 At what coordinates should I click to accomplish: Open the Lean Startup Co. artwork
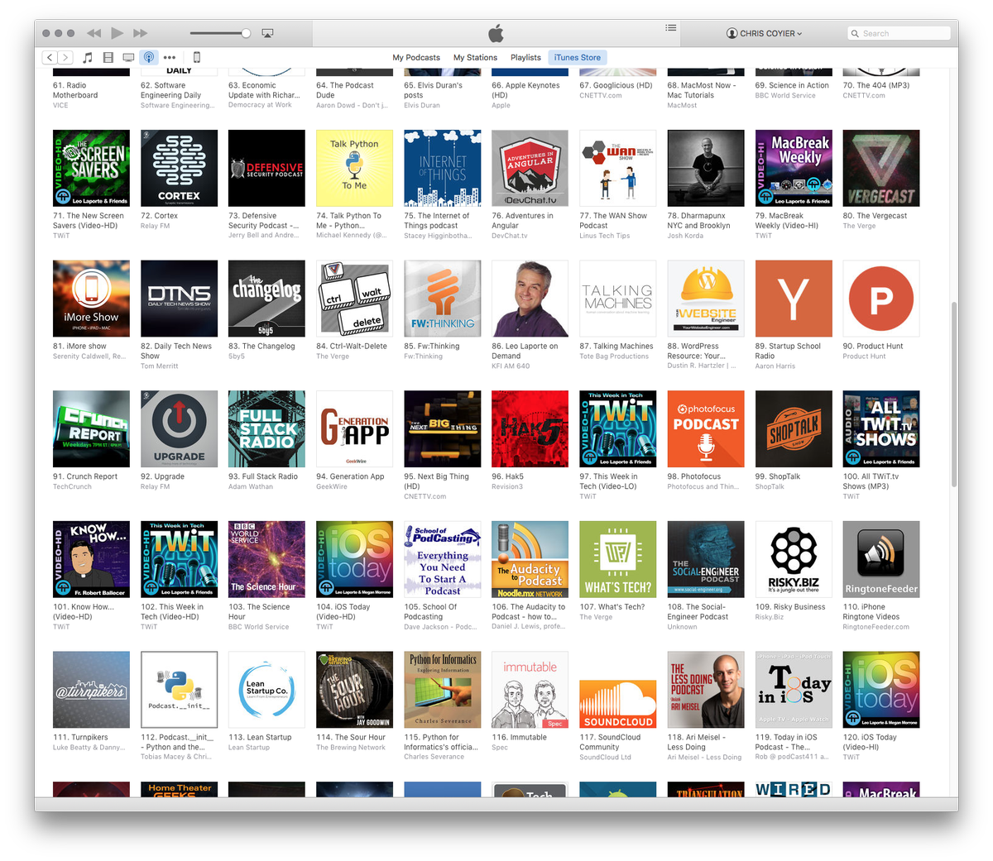tap(266, 690)
